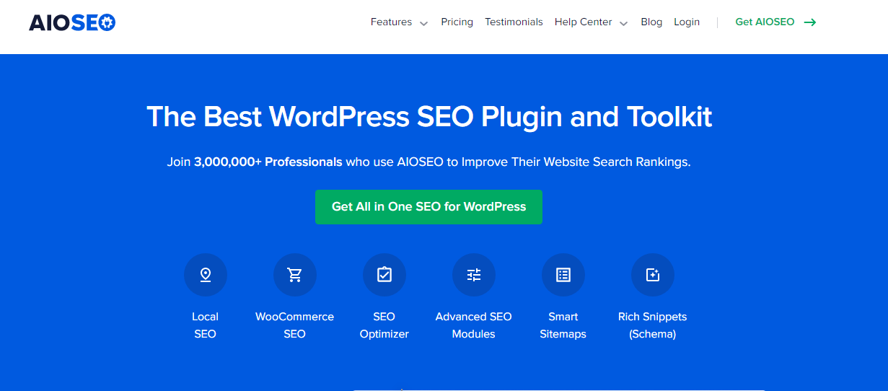Visit the Blog link
The height and width of the screenshot is (391, 888).
[x=651, y=22]
